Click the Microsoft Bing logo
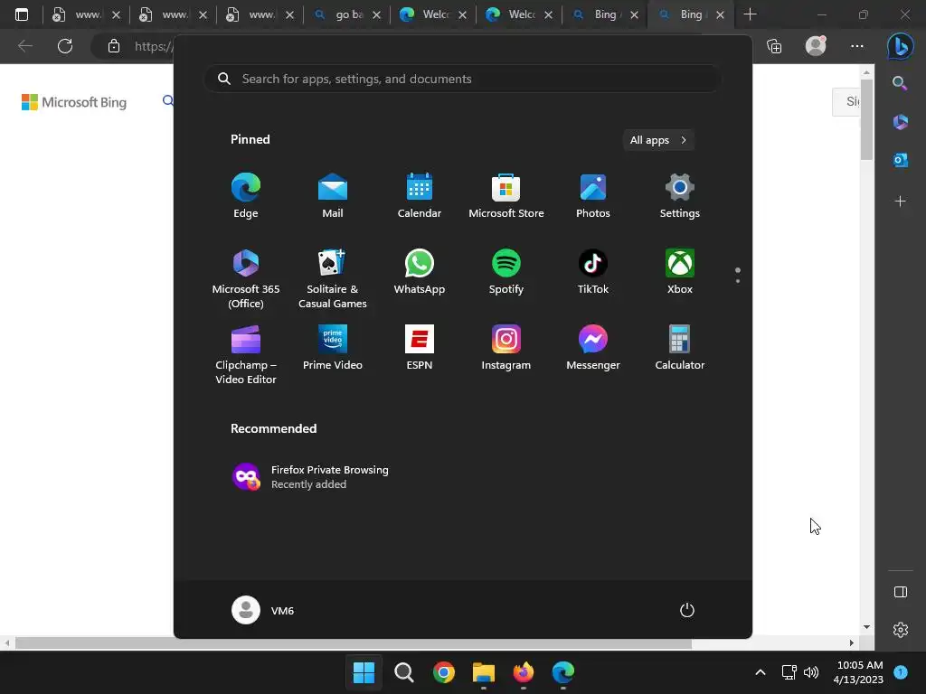 pyautogui.click(x=74, y=102)
